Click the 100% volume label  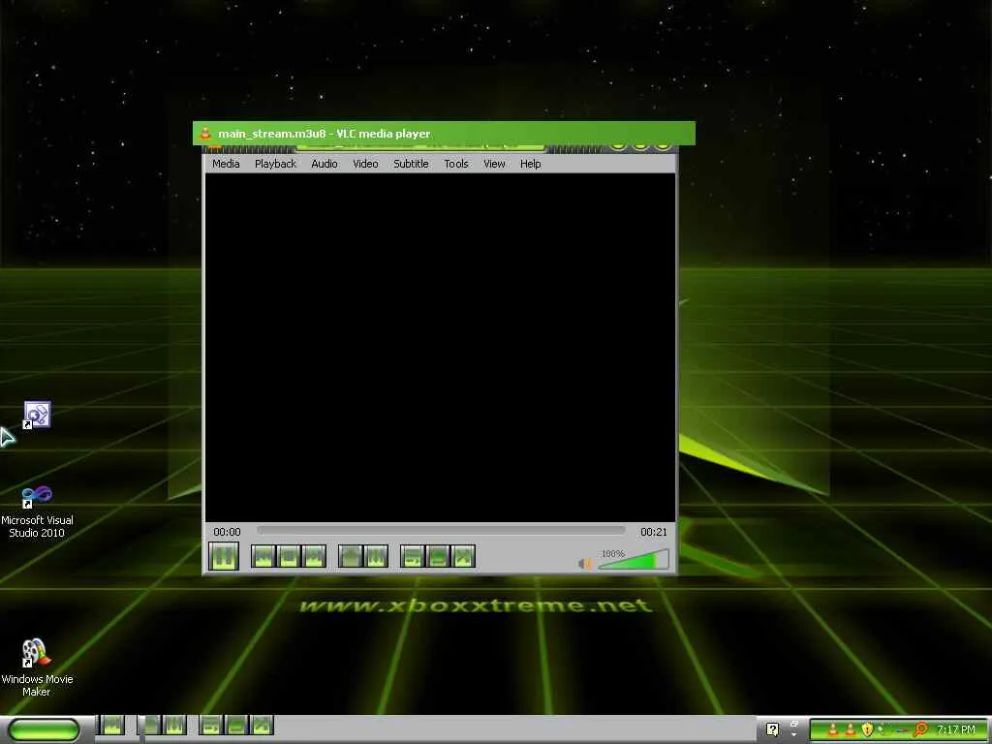612,553
